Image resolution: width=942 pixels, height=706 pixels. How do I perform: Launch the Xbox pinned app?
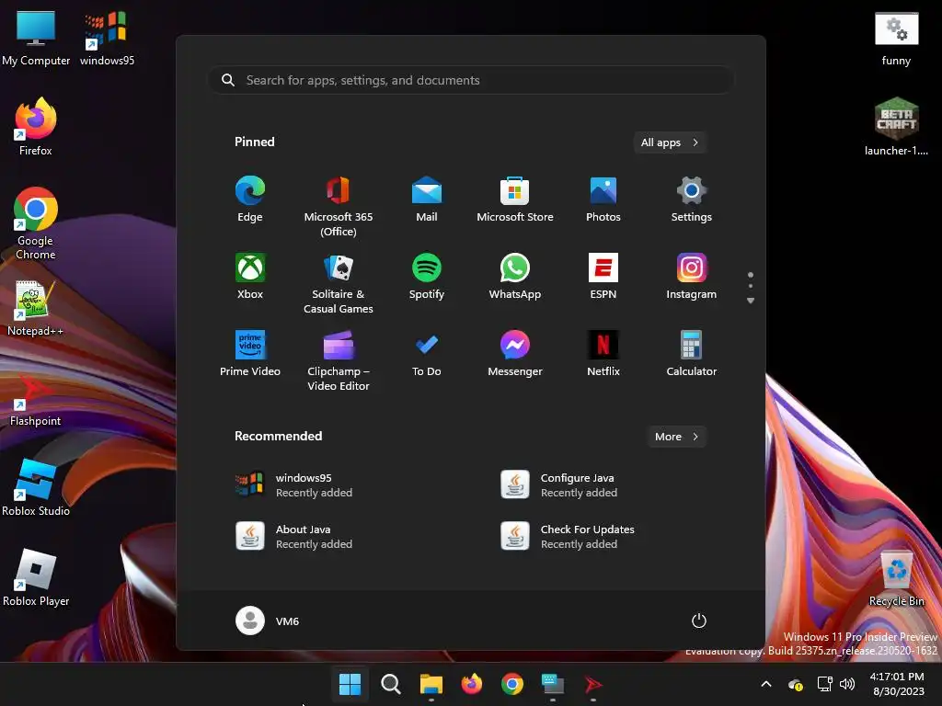250,278
